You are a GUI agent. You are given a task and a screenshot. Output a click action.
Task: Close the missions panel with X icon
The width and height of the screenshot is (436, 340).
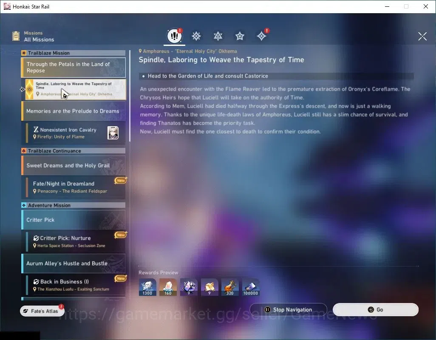[422, 36]
